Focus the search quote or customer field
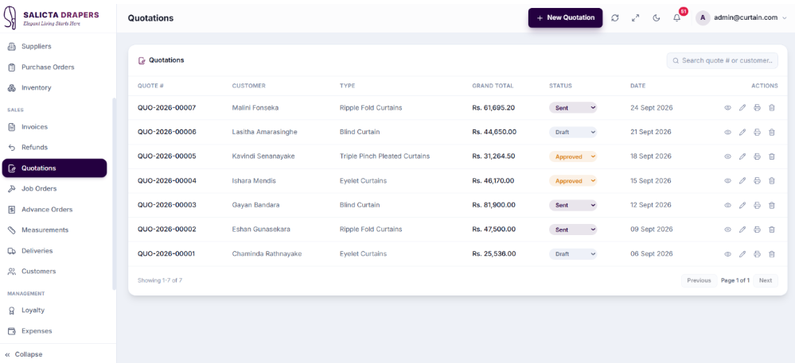Screen dimensions: 795x363 click(x=722, y=60)
